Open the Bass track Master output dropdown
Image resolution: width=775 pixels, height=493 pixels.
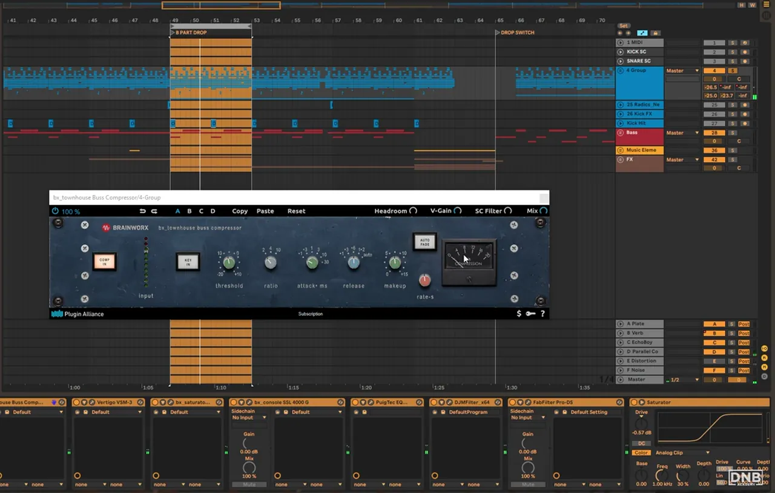[682, 133]
